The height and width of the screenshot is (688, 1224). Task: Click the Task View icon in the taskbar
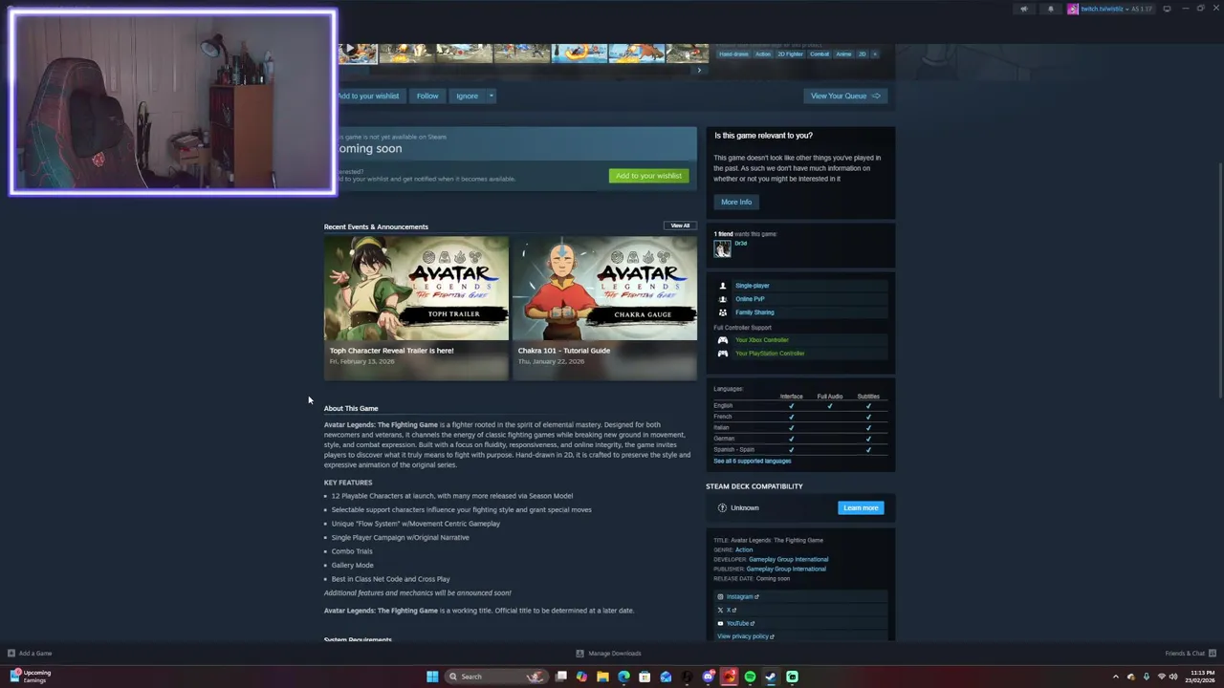point(561,677)
